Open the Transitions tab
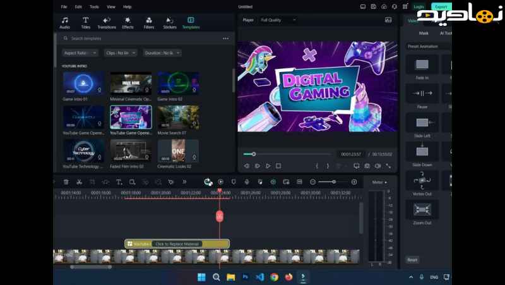This screenshot has height=285, width=505. pos(107,23)
